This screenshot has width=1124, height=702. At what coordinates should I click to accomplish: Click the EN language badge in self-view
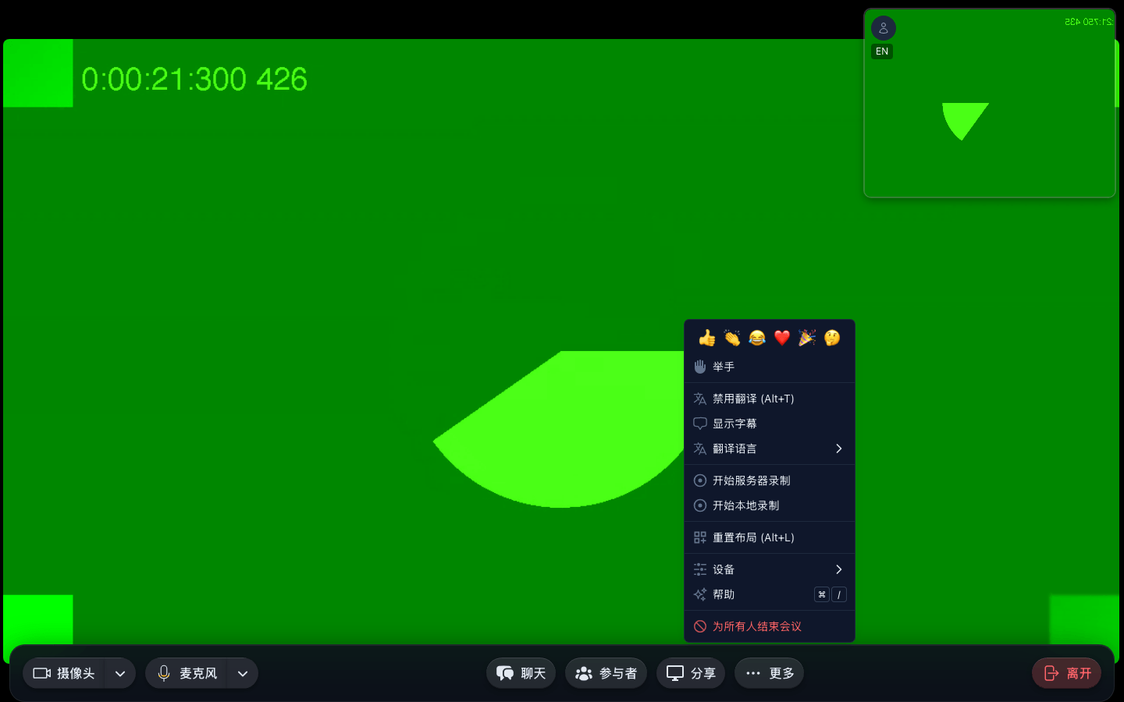click(882, 51)
